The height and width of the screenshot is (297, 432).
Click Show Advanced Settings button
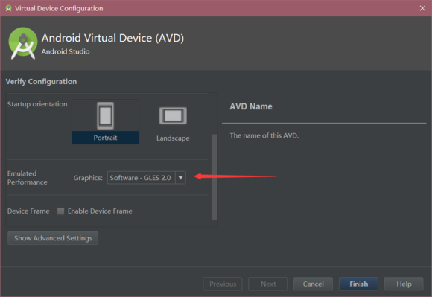point(53,238)
